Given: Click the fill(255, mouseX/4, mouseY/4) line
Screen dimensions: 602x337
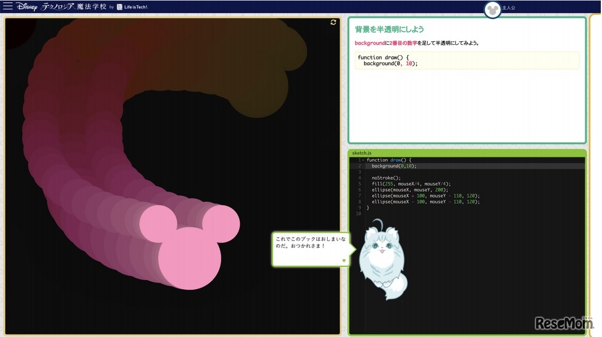Looking at the screenshot, I should 411,184.
